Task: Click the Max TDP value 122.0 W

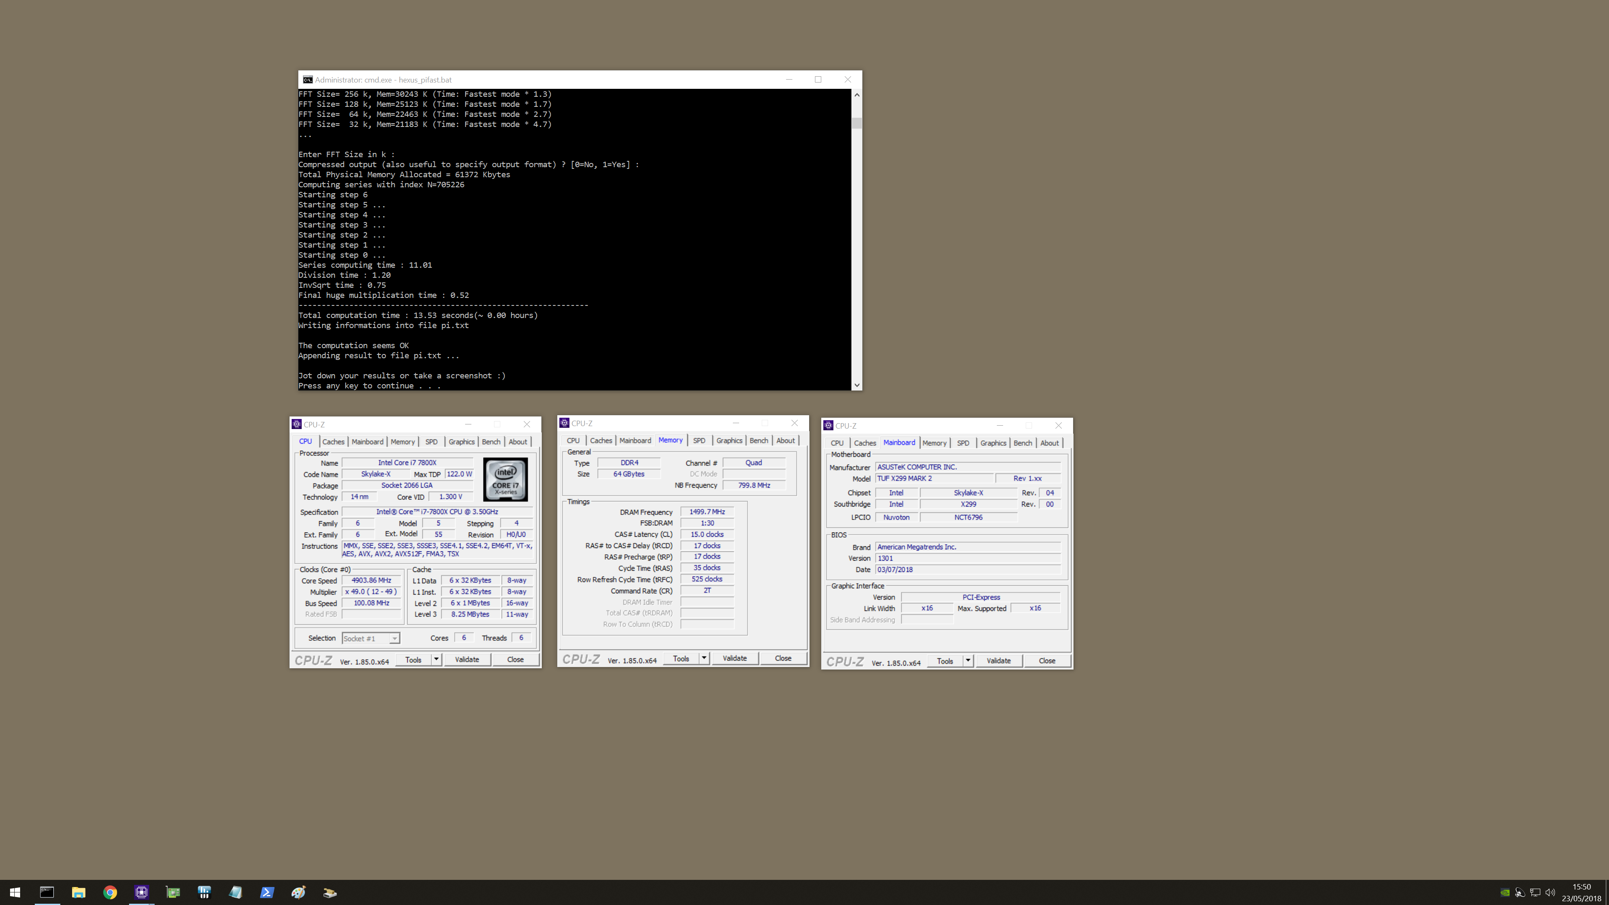Action: click(x=459, y=474)
